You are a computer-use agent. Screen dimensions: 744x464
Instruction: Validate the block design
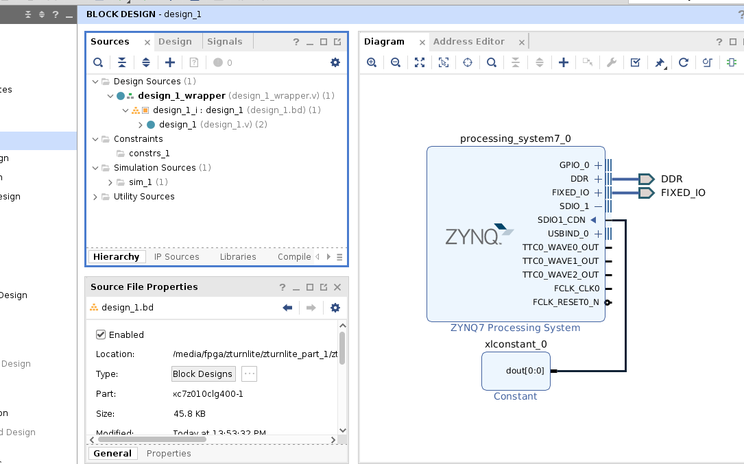pyautogui.click(x=636, y=62)
